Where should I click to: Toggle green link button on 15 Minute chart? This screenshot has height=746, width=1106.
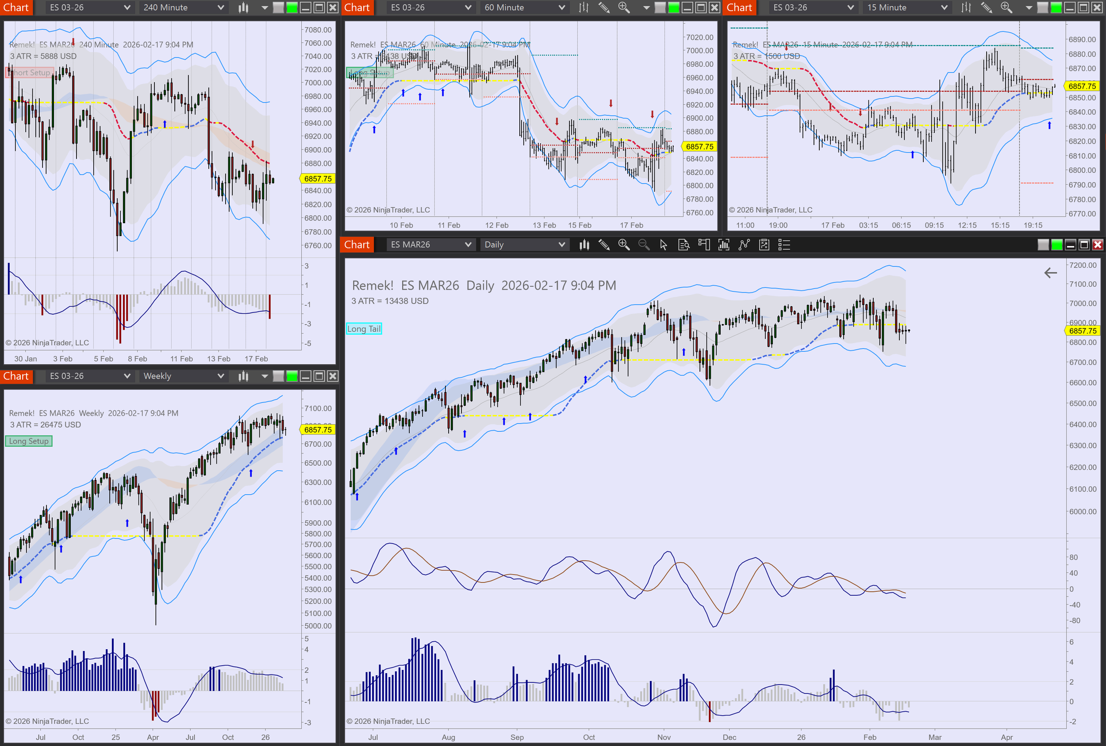coord(1056,8)
